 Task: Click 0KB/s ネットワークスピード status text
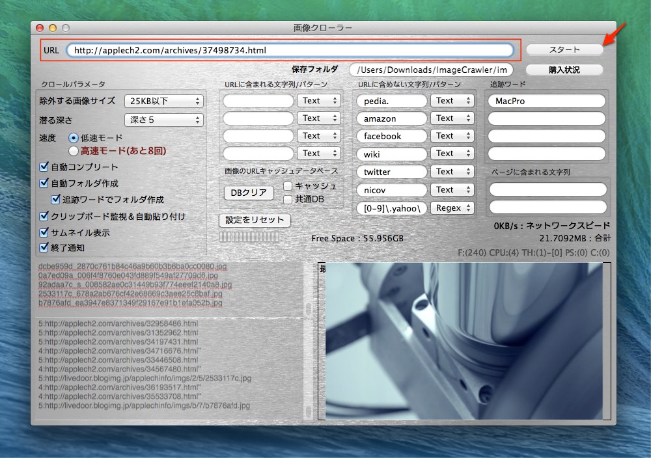pos(552,226)
